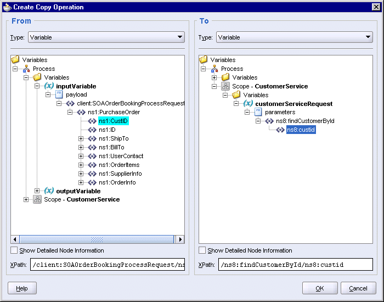Click the element icon beside ns8:findCustomerById
The height and width of the screenshot is (302, 384).
[x=269, y=121]
